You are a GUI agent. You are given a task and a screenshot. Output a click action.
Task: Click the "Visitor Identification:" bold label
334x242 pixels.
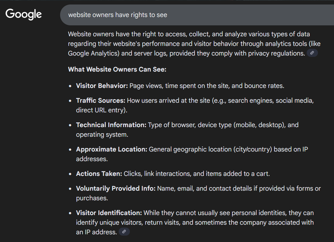pyautogui.click(x=109, y=213)
